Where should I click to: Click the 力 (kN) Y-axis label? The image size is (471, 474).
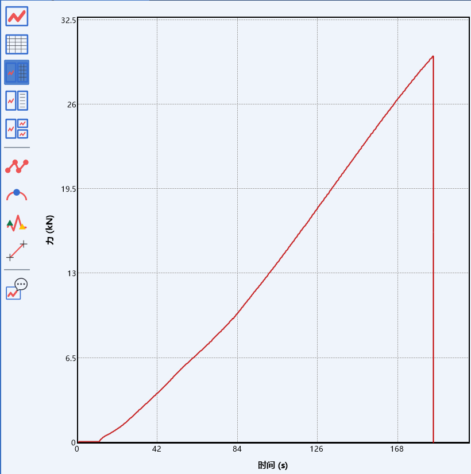coord(50,230)
